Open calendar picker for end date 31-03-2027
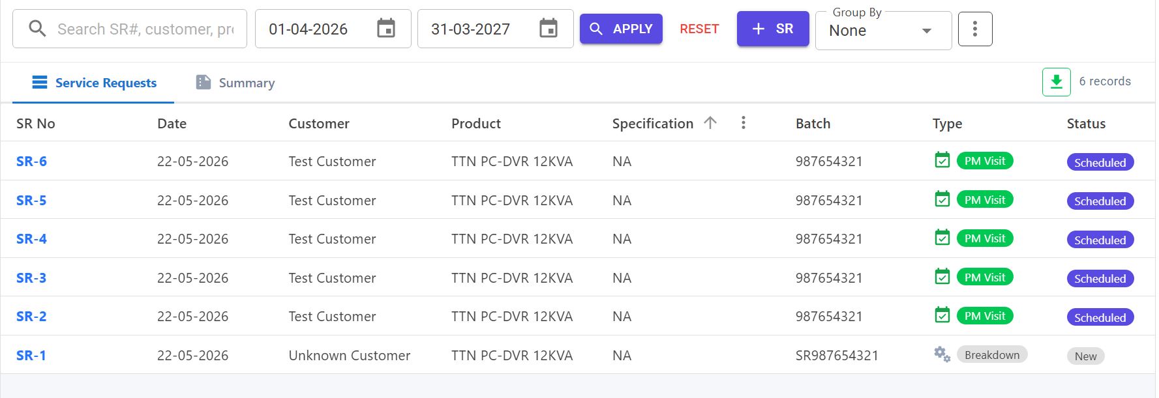This screenshot has height=398, width=1159. pos(549,29)
